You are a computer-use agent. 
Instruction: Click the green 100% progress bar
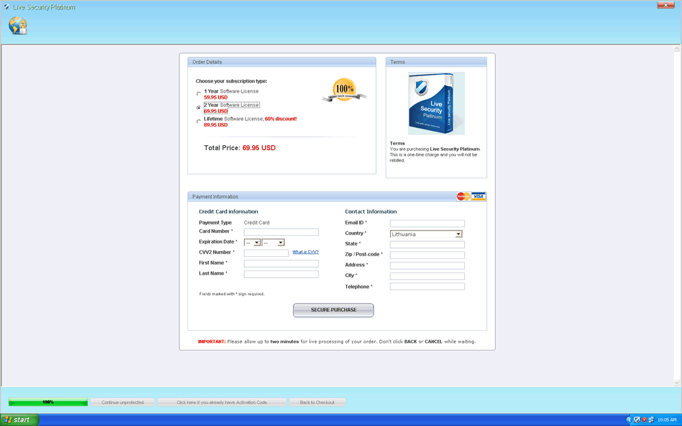(48, 402)
